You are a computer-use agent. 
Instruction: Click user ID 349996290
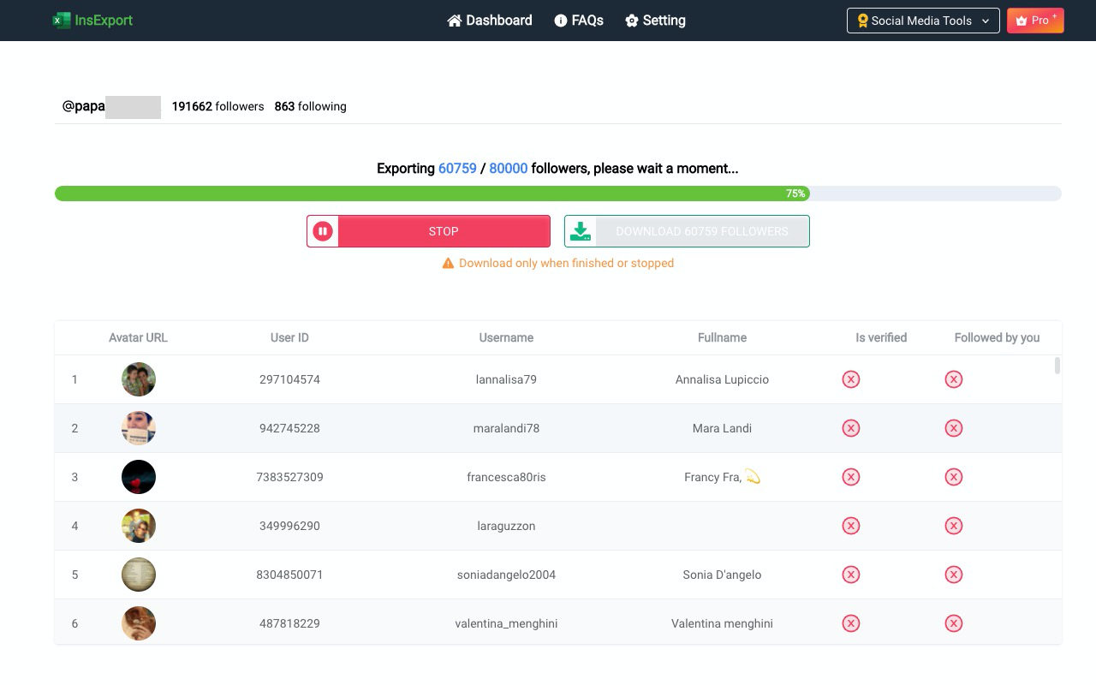(x=289, y=526)
